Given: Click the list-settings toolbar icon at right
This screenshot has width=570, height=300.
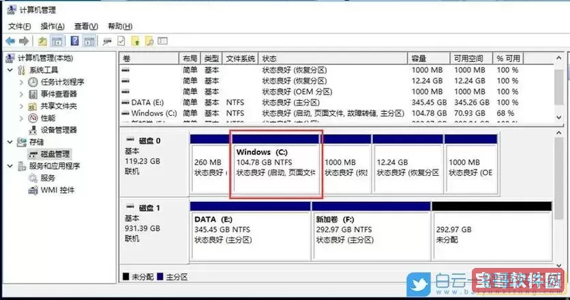Looking at the screenshot, I should click(163, 41).
